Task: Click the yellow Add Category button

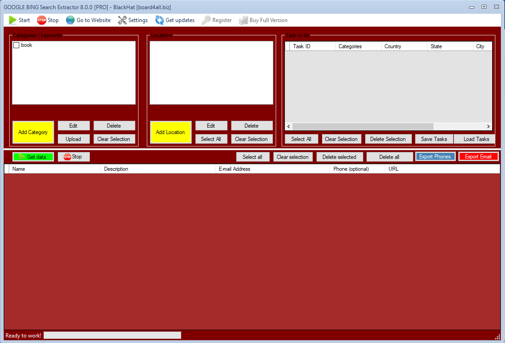Action: [x=33, y=132]
